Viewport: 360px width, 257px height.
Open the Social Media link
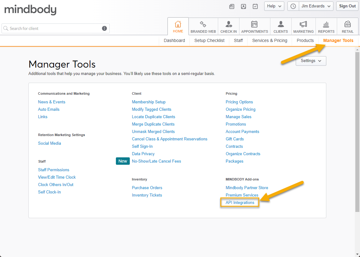[49, 143]
